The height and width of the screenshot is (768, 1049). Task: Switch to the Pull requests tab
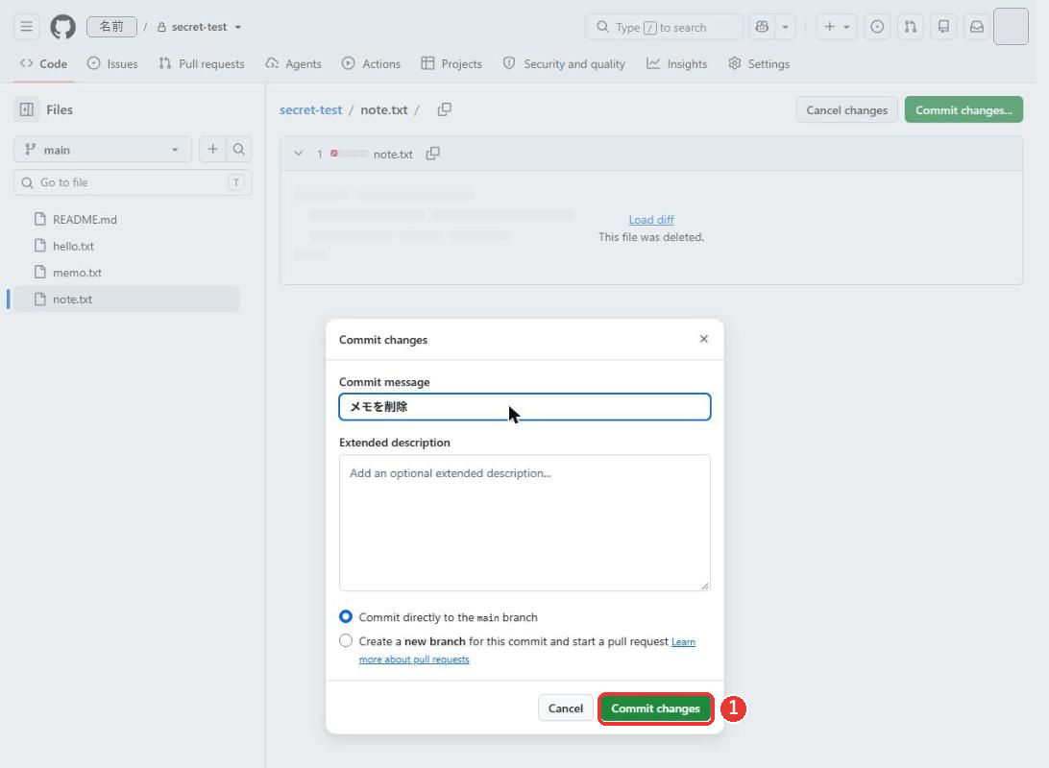202,63
